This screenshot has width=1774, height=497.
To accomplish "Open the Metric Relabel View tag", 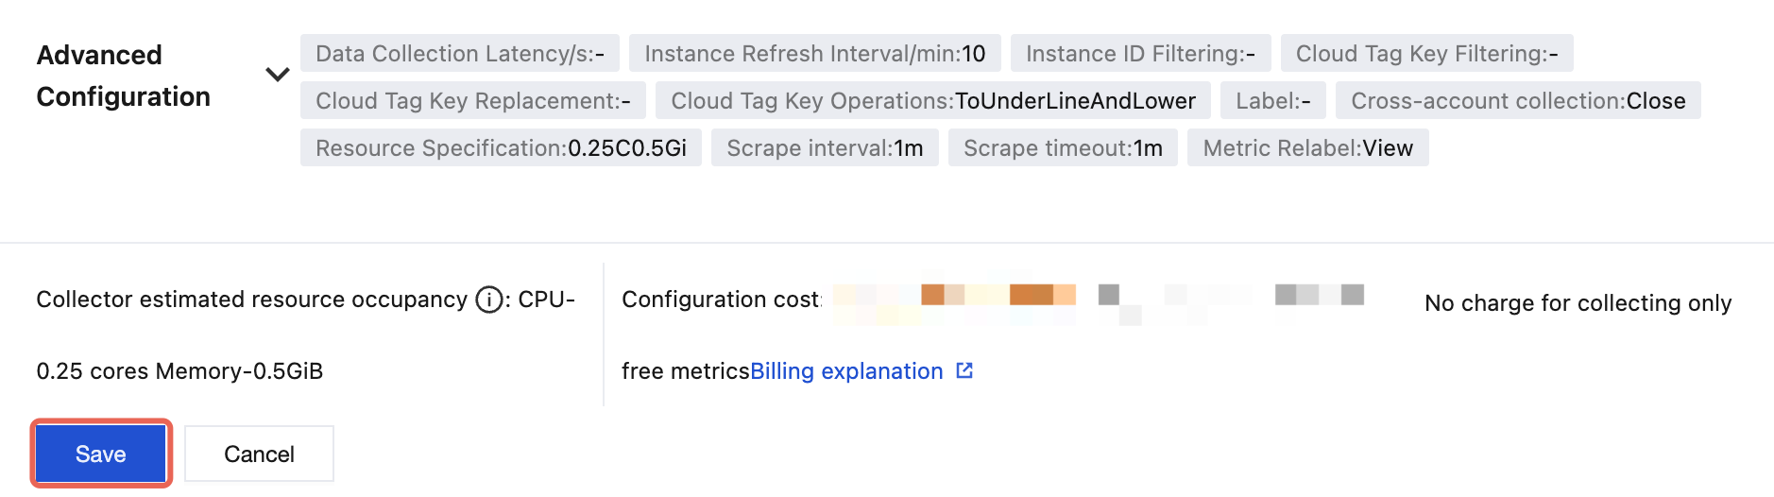I will [x=1307, y=148].
